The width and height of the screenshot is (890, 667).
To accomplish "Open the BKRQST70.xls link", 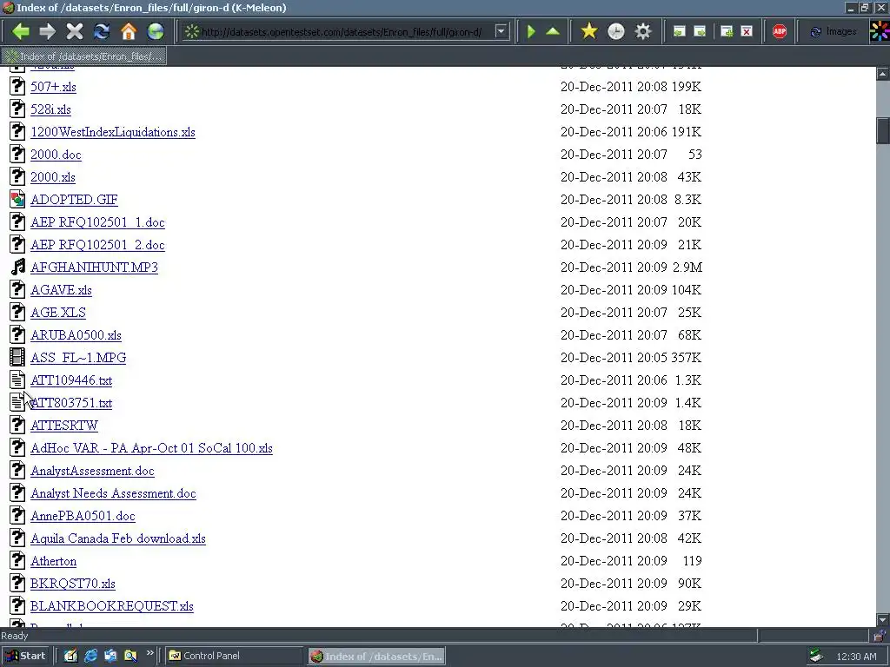I will [x=73, y=584].
